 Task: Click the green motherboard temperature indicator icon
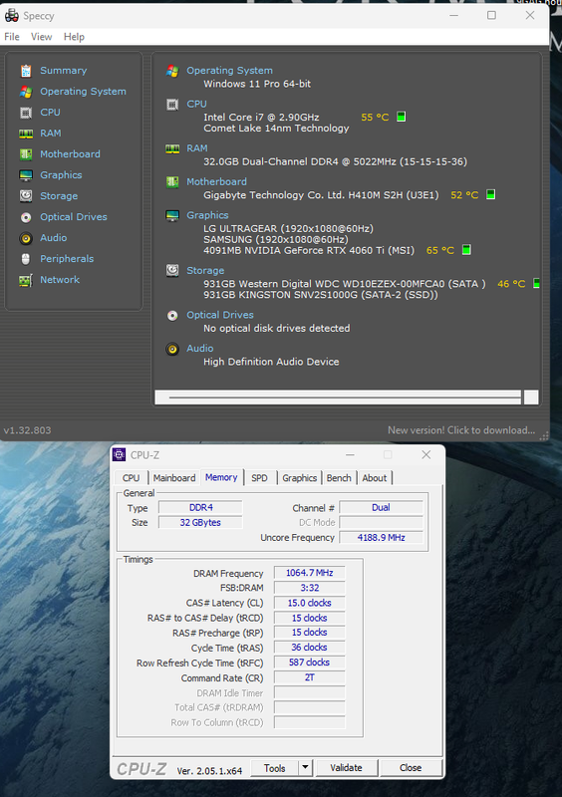[491, 194]
